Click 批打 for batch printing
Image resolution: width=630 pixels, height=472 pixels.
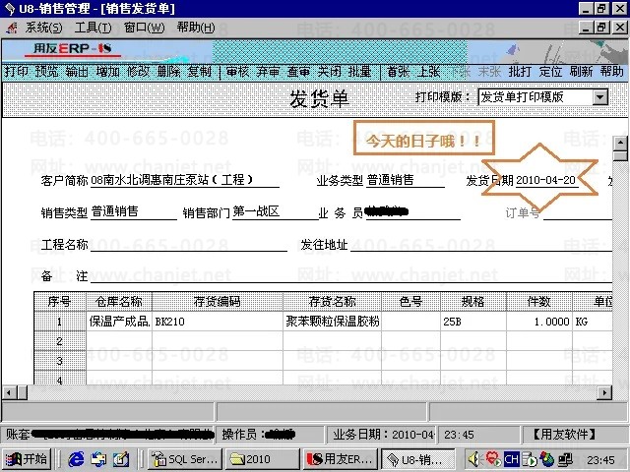click(520, 72)
